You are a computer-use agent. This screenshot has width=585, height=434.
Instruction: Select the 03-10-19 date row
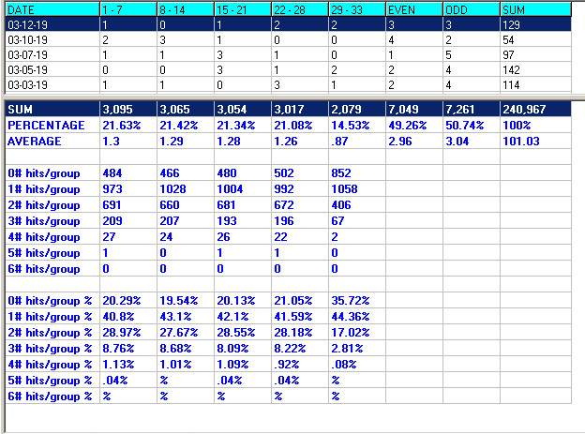click(x=289, y=39)
